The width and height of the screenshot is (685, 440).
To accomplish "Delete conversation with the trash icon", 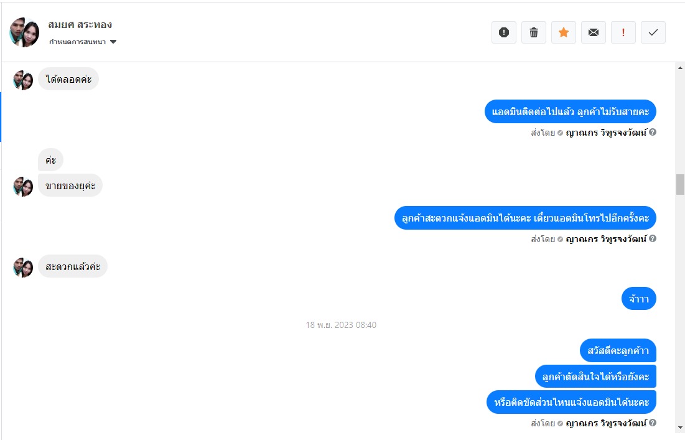I will (533, 32).
